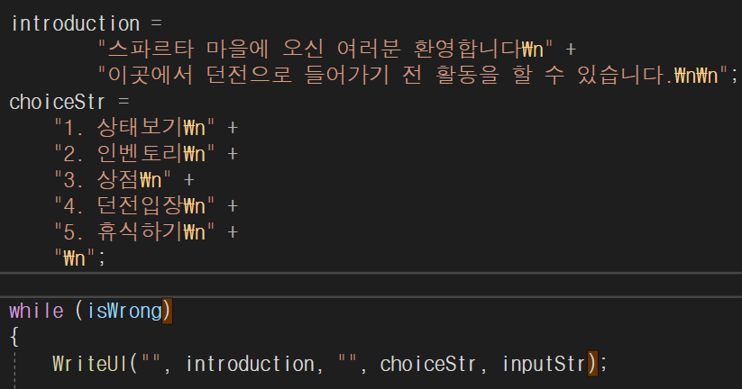
Task: Click the string "스파르타 마을에 오신 여러분 환영합니다"
Action: click(325, 50)
